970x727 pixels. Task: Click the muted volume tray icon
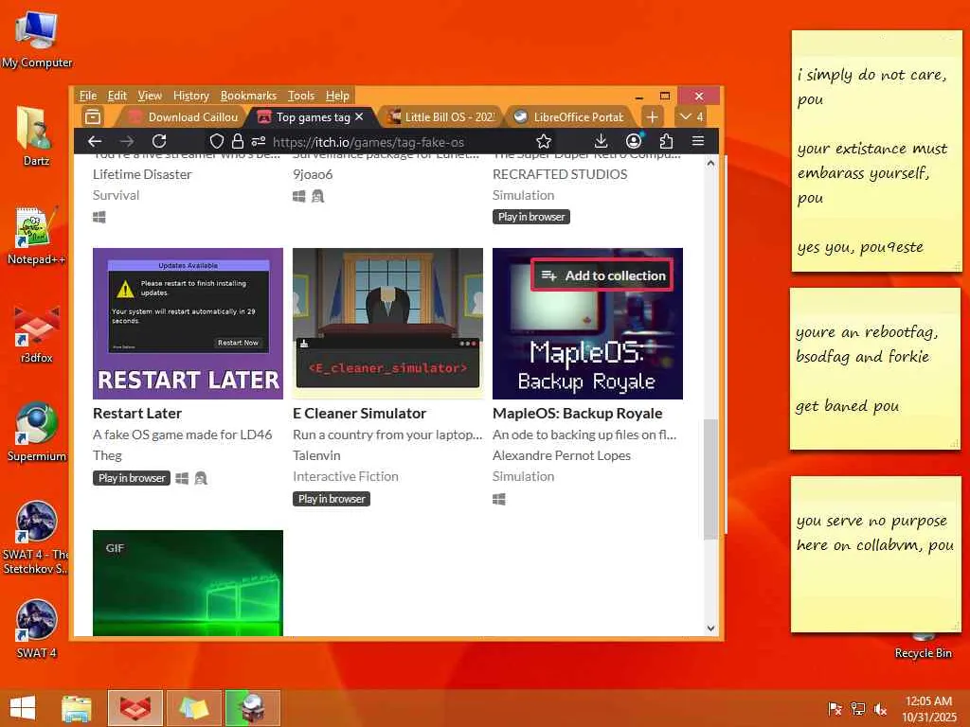click(x=880, y=709)
